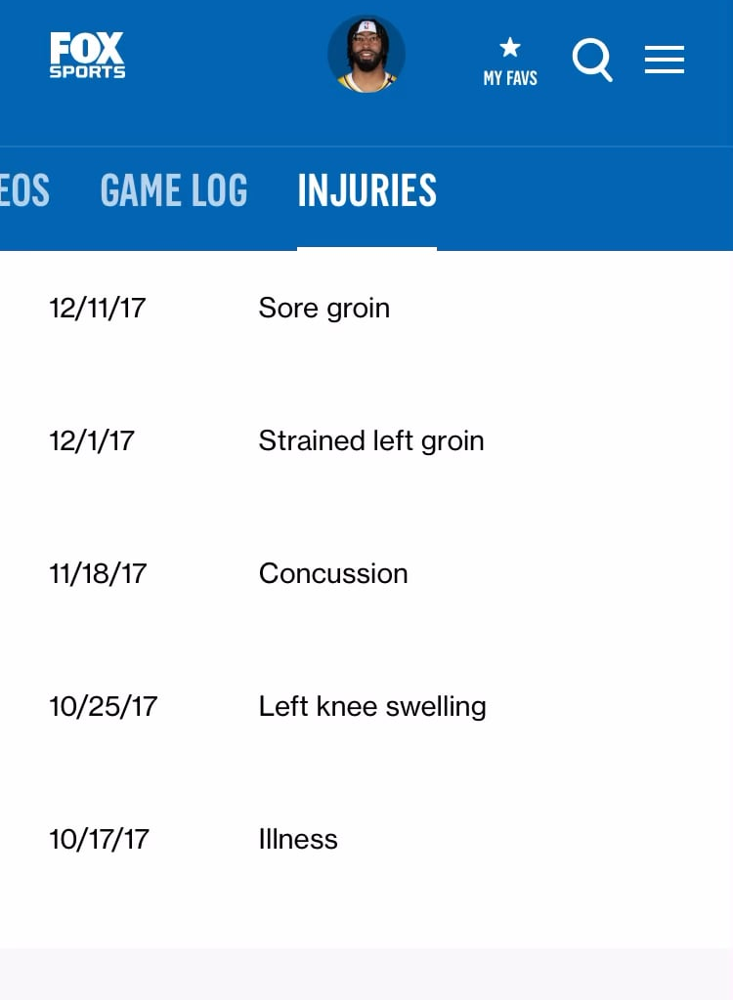Click the 10/17/17 date label

coord(99,839)
